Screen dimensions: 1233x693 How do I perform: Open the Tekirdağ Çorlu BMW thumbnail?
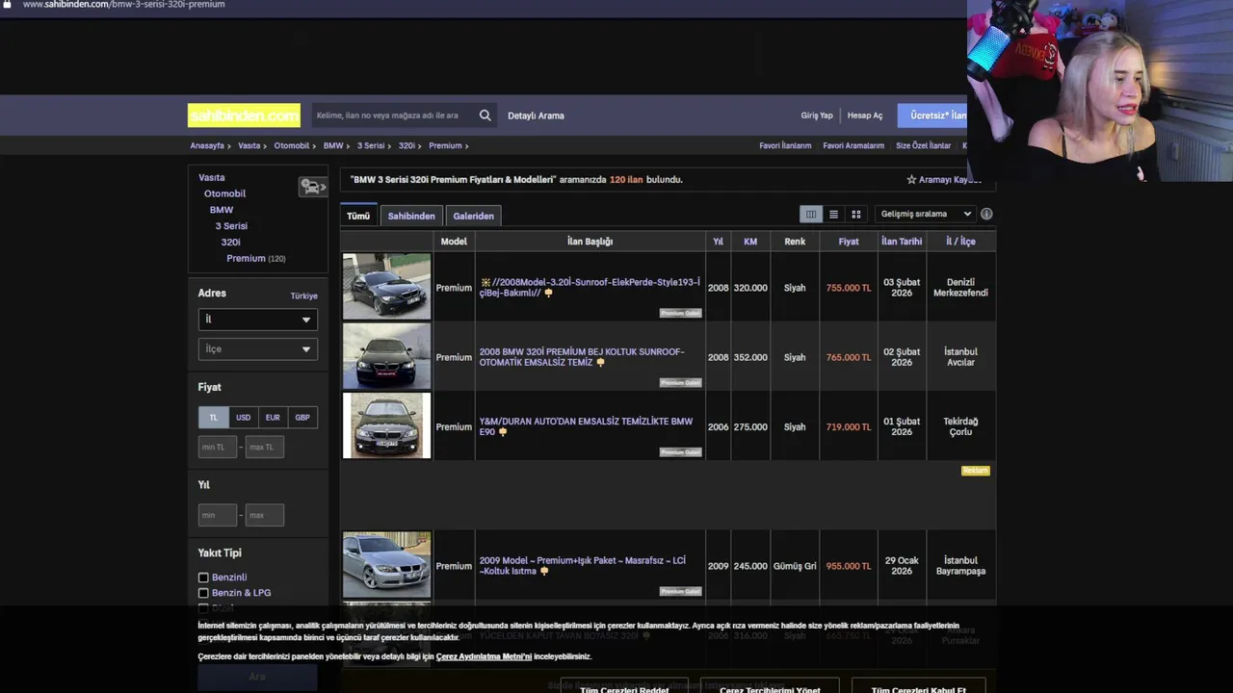tap(386, 425)
